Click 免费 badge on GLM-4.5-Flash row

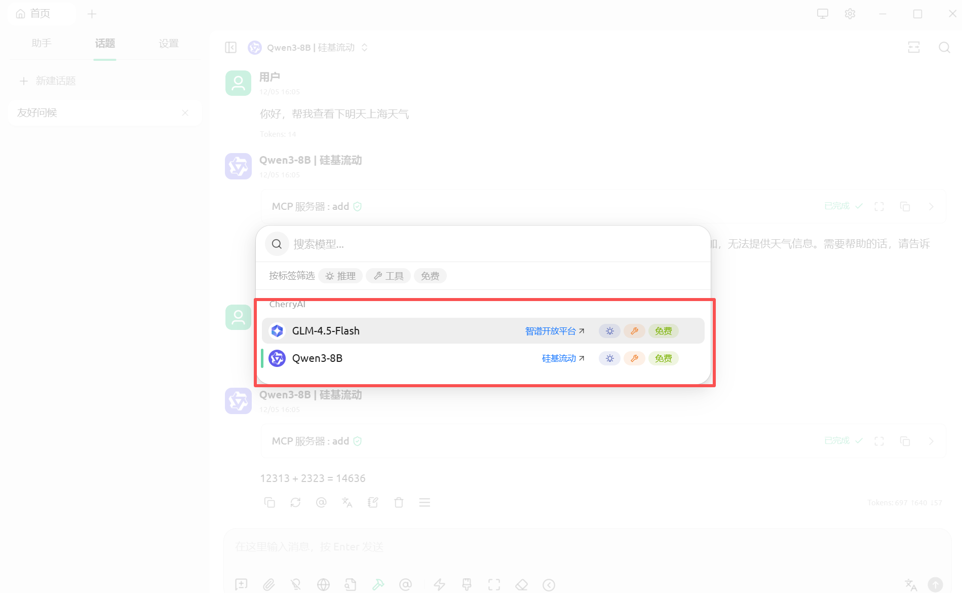[663, 331]
